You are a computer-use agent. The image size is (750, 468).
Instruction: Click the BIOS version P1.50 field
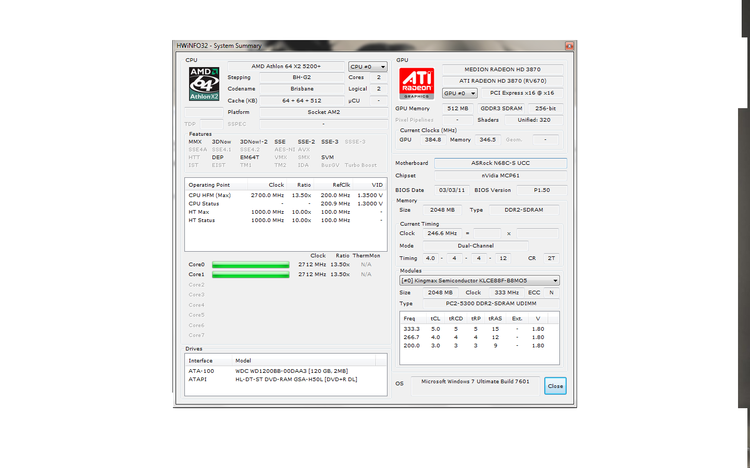[x=542, y=190]
